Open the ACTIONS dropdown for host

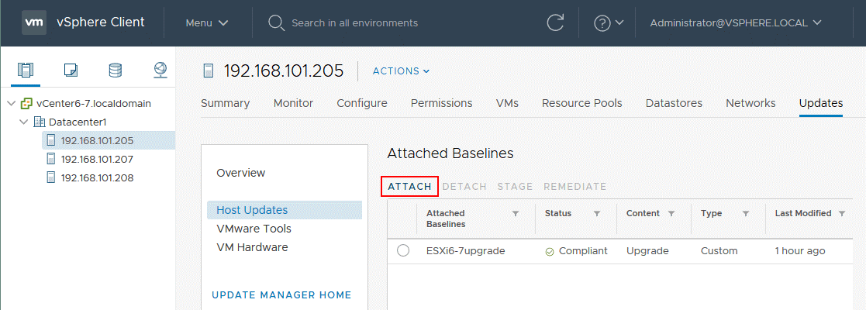pos(401,71)
